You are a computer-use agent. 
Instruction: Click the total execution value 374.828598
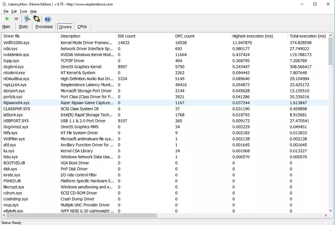coord(301,43)
